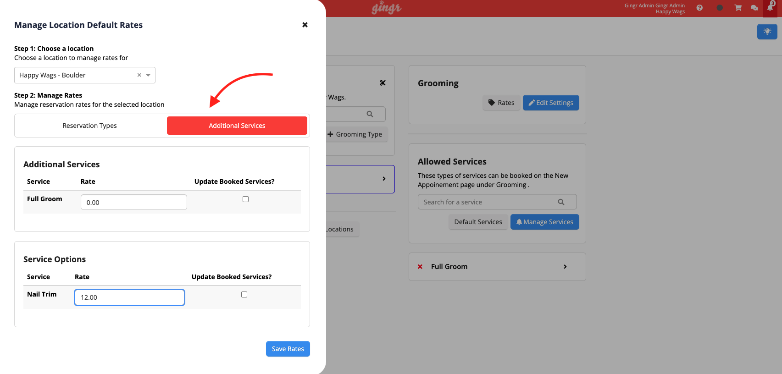Click the 'Additional Services' section heading
This screenshot has height=374, width=782.
(61, 165)
